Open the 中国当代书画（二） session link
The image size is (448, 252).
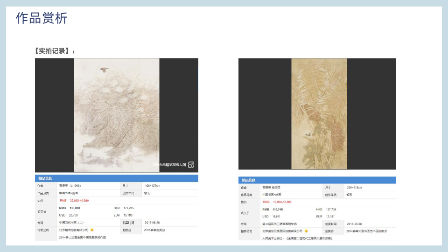click(71, 223)
